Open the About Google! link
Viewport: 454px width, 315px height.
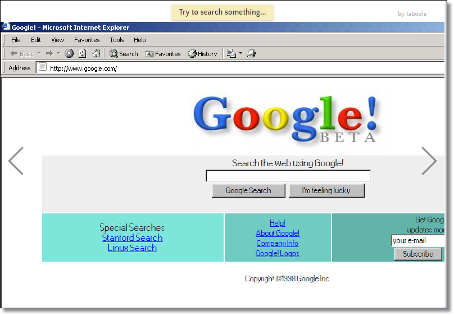(278, 233)
